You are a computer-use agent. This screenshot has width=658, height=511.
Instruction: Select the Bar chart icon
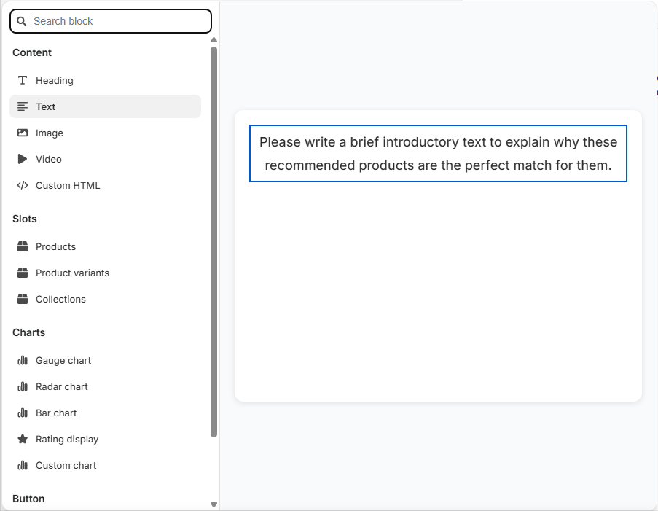(23, 413)
